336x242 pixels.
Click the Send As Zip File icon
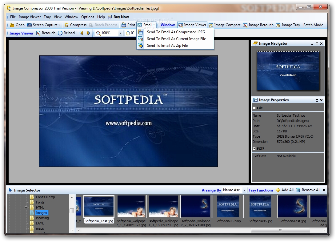click(x=140, y=46)
